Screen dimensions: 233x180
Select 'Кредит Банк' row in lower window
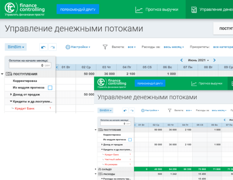(x=116, y=155)
